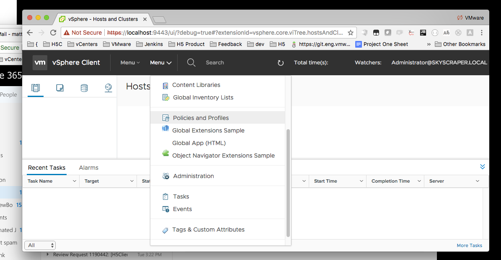501x260 pixels.
Task: Open the Chrome three-dot menu
Action: [481, 33]
